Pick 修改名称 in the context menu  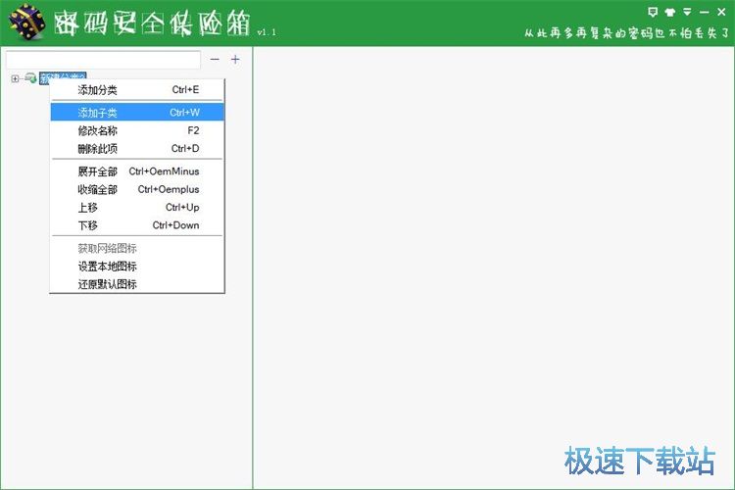coord(137,130)
